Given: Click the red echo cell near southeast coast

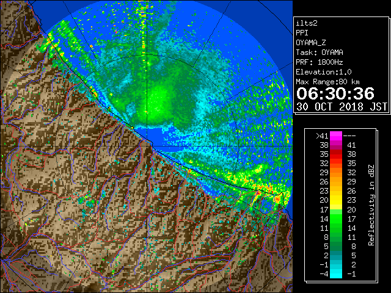Looking at the screenshot, I should pyautogui.click(x=277, y=199).
